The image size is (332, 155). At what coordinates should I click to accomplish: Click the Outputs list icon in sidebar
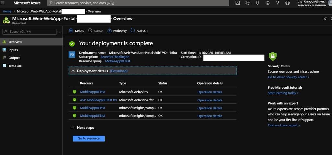pyautogui.click(x=4, y=58)
